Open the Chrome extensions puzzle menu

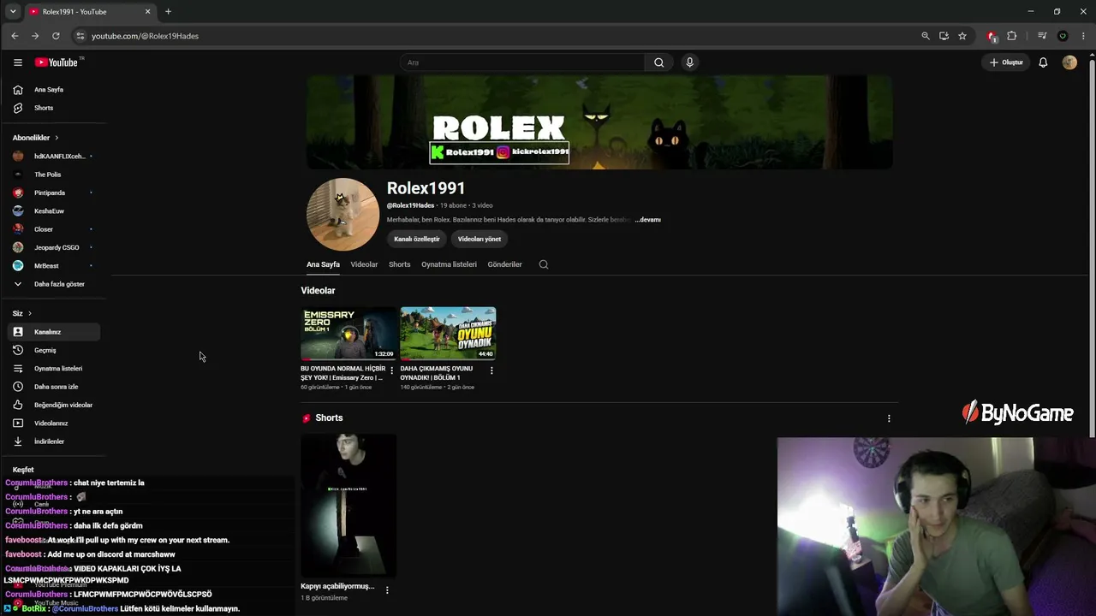[1012, 36]
